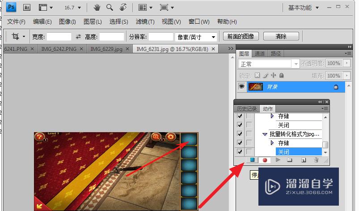Open the 编辑(E) menu
Image resolution: width=359 pixels, height=211 pixels.
[x=42, y=22]
